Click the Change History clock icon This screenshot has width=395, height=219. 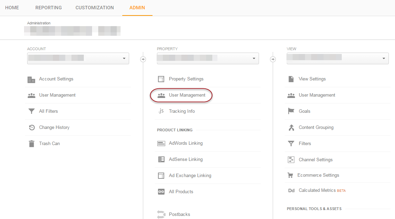click(x=31, y=128)
